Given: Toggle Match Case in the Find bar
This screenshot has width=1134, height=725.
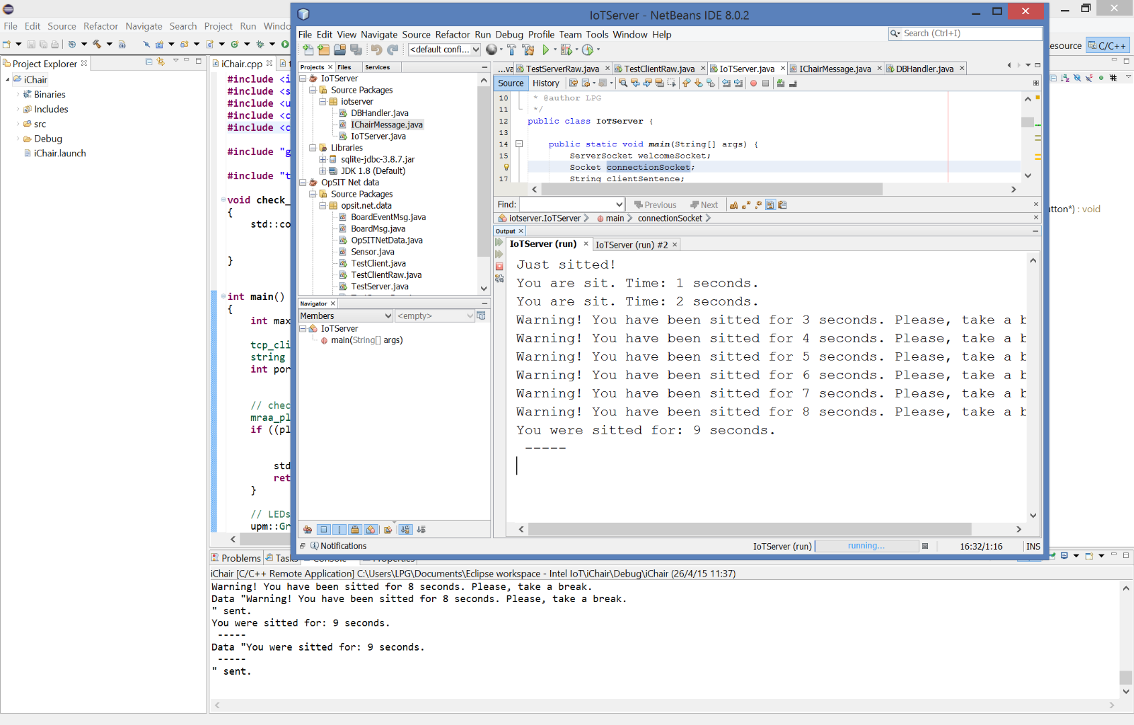Looking at the screenshot, I should (733, 205).
